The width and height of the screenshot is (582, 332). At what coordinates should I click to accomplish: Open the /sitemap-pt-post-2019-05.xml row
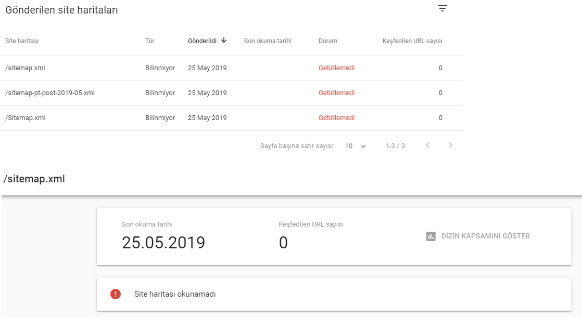pyautogui.click(x=232, y=93)
